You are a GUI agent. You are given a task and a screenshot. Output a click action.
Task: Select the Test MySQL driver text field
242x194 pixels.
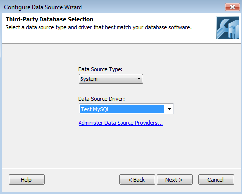122,109
